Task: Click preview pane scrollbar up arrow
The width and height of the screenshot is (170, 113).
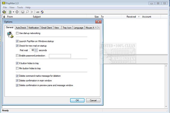Action: pyautogui.click(x=166, y=66)
